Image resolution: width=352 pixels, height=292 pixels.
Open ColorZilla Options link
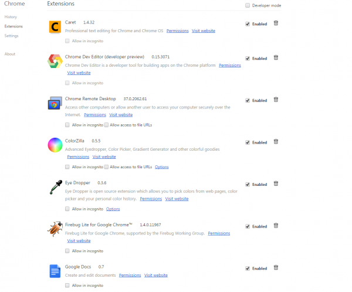(162, 167)
